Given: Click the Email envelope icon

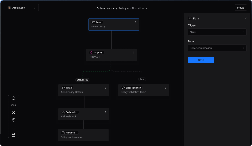Looking at the screenshot, I should (x=64, y=88).
